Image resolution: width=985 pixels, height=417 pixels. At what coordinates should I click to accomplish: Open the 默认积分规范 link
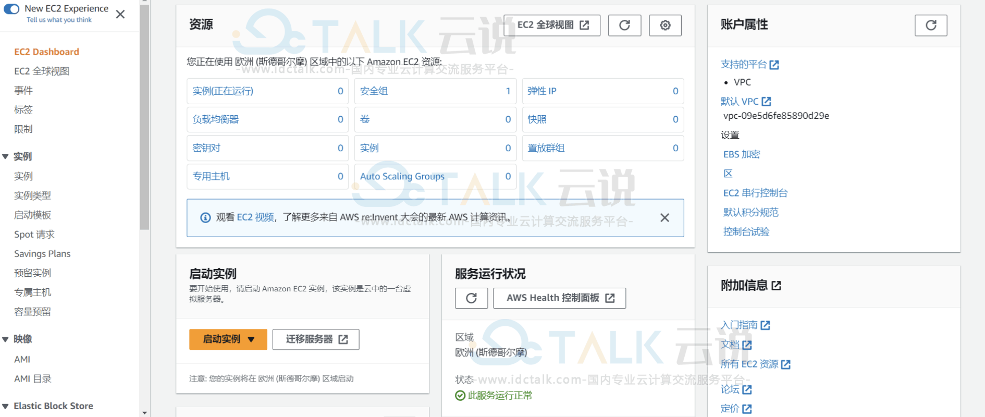pos(751,212)
